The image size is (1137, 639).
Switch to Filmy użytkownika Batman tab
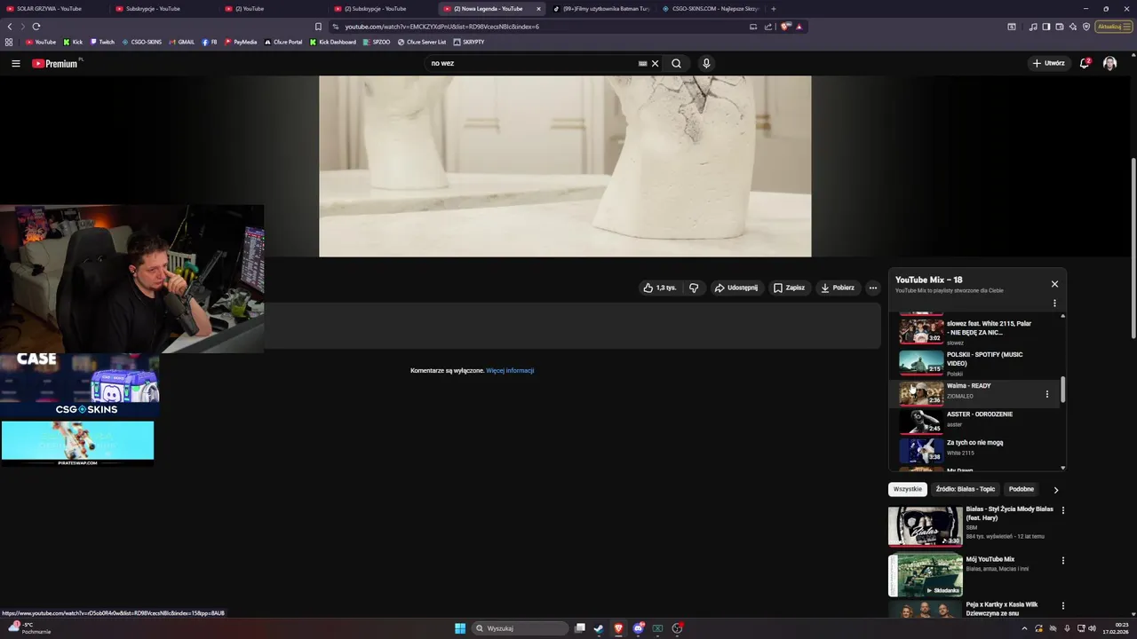click(602, 9)
